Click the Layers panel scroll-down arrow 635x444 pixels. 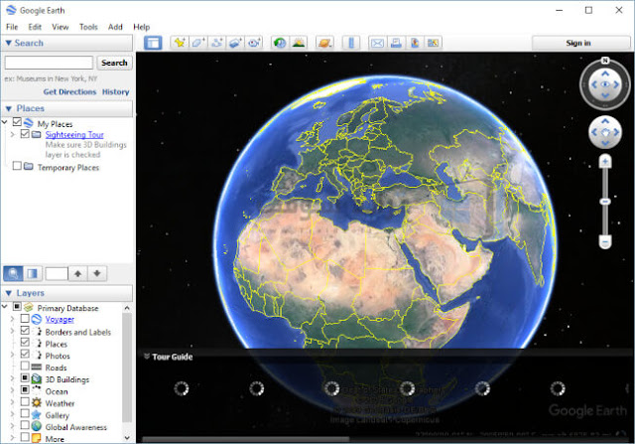click(x=127, y=438)
